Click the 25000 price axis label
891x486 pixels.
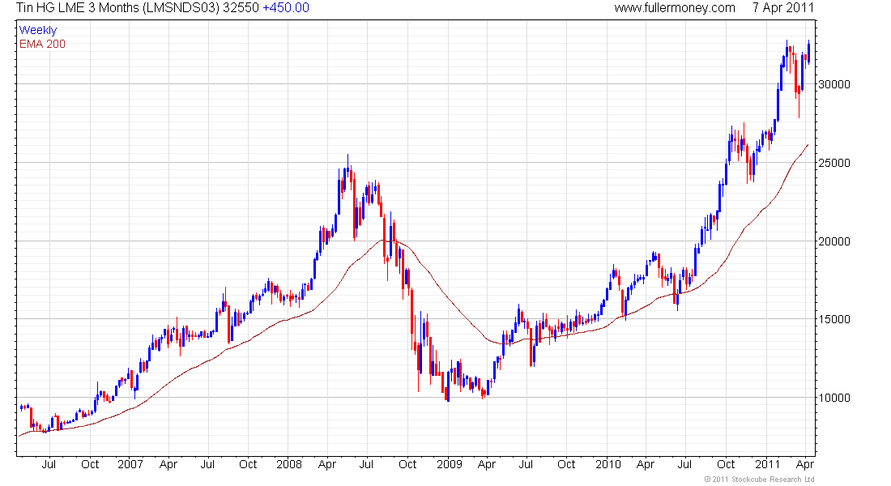point(834,163)
